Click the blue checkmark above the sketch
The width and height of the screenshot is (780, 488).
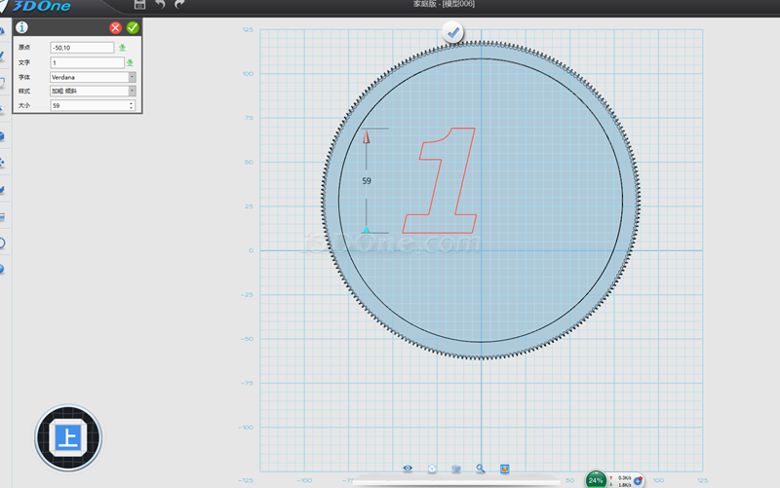(452, 34)
